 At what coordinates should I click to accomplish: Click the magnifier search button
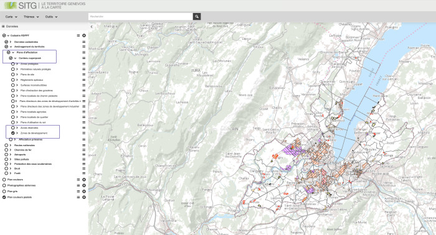point(197,17)
